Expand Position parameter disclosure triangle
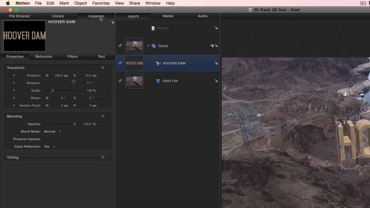The width and height of the screenshot is (370, 208). pyautogui.click(x=14, y=76)
